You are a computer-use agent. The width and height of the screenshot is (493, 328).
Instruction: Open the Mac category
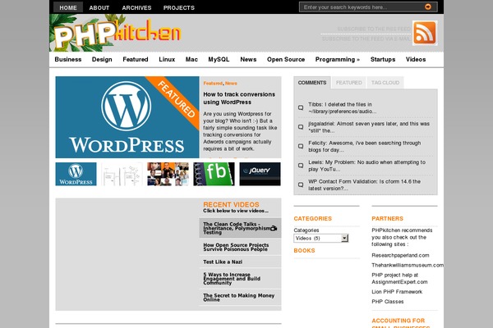191,59
